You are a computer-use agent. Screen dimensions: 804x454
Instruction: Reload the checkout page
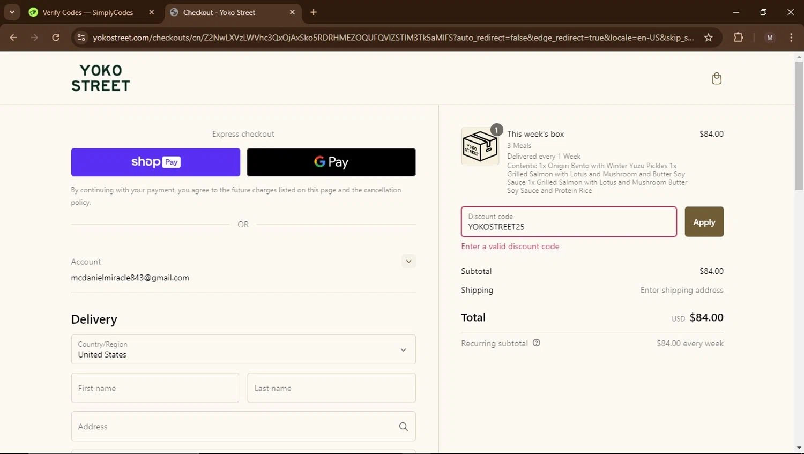[x=56, y=38]
